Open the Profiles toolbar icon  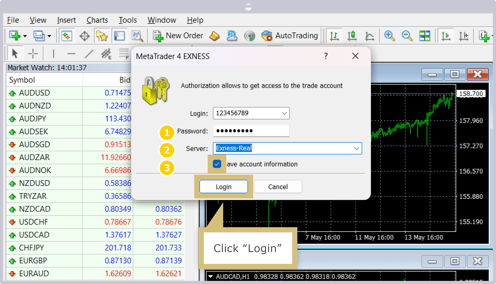(39, 36)
